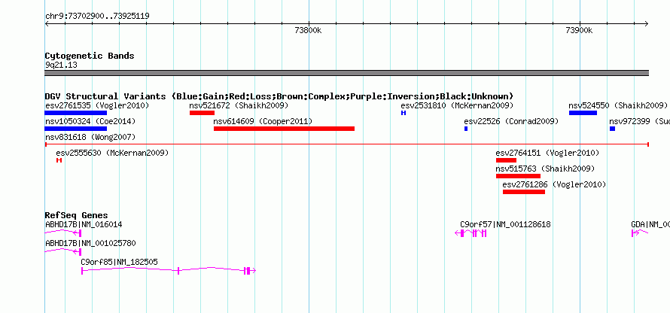Click the esv2761535 (Vogler2010) blue gain bar
670x313 pixels.
click(75, 113)
